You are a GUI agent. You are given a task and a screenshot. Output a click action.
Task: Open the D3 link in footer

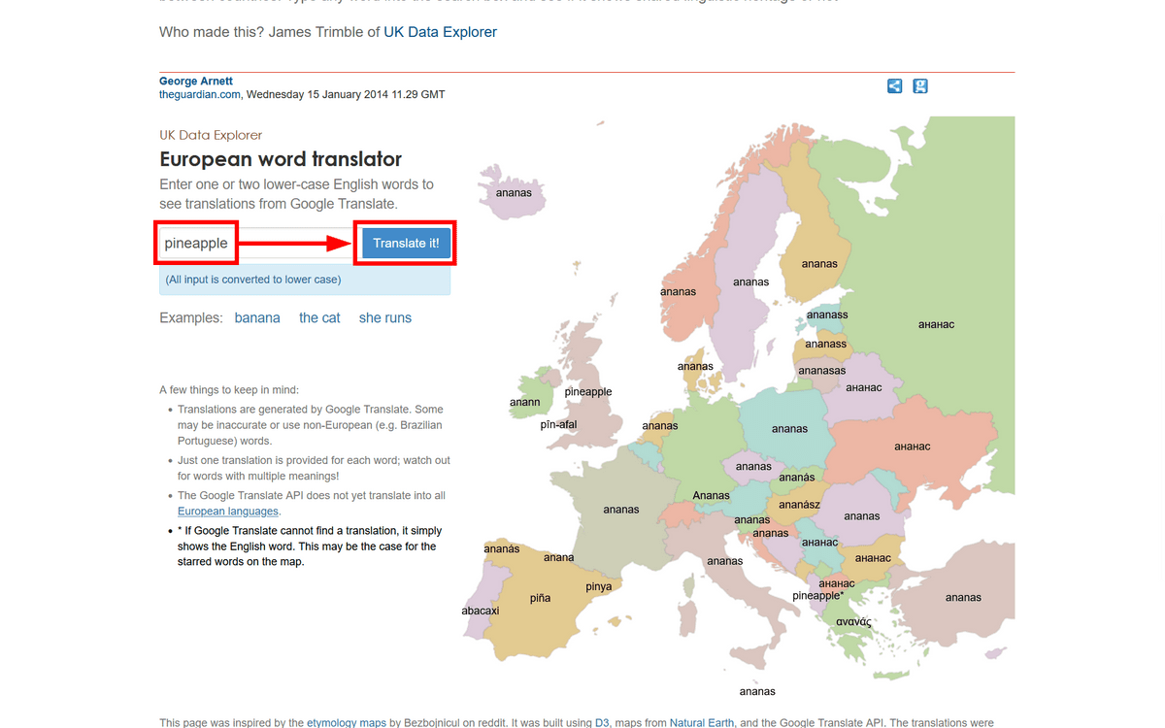601,723
